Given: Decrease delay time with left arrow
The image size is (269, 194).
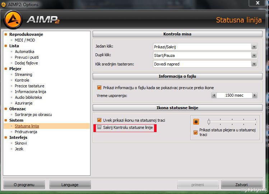Looking at the screenshot, I should coord(214,95).
